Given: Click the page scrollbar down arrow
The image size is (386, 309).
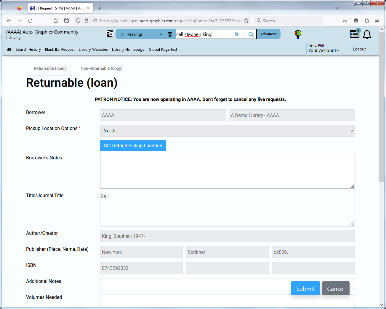Looking at the screenshot, I should pos(382,305).
